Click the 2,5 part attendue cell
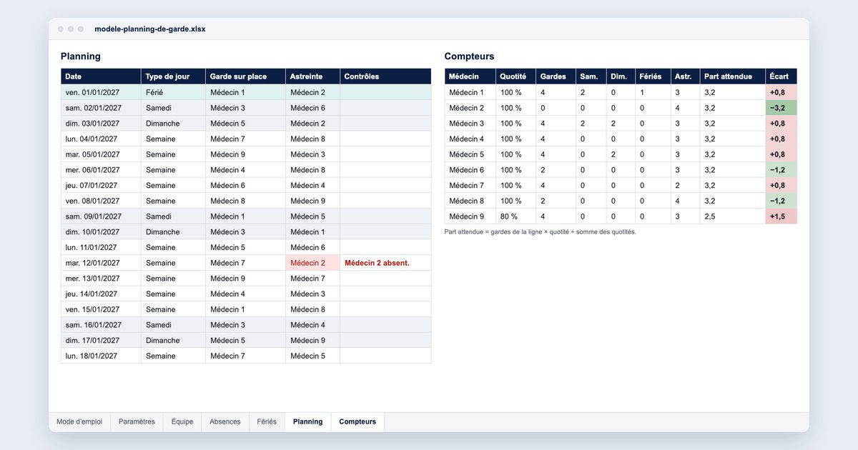This screenshot has height=450, width=858. tap(732, 216)
